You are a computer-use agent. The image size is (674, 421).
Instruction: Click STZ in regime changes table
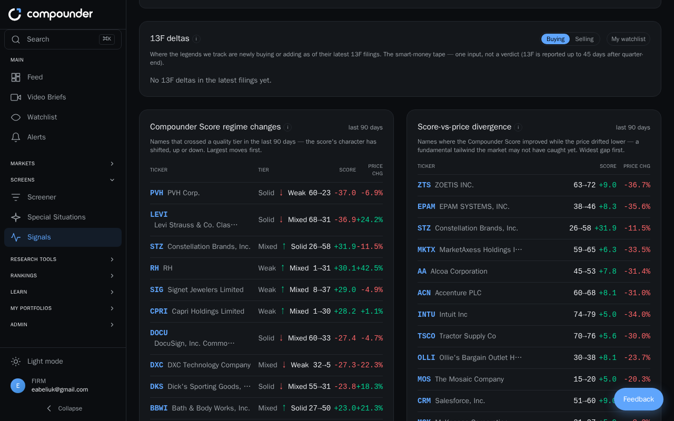156,247
